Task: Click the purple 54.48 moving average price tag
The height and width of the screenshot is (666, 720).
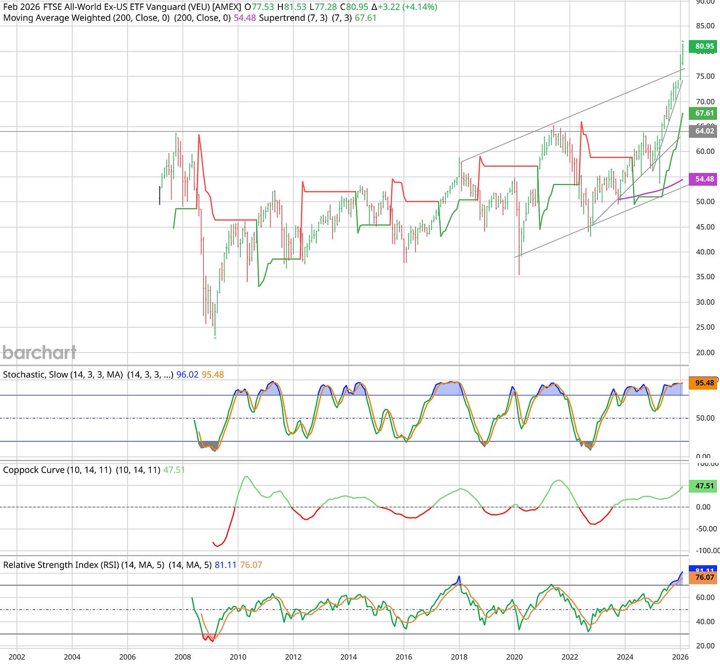Action: pos(704,179)
